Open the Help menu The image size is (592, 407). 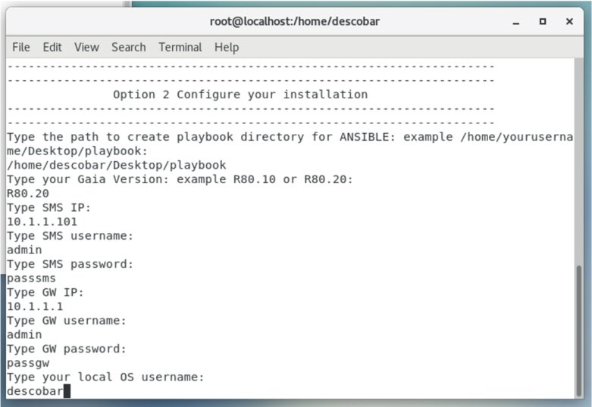coord(227,47)
